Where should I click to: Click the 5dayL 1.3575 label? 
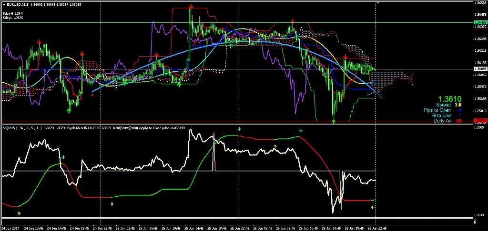(x=13, y=18)
